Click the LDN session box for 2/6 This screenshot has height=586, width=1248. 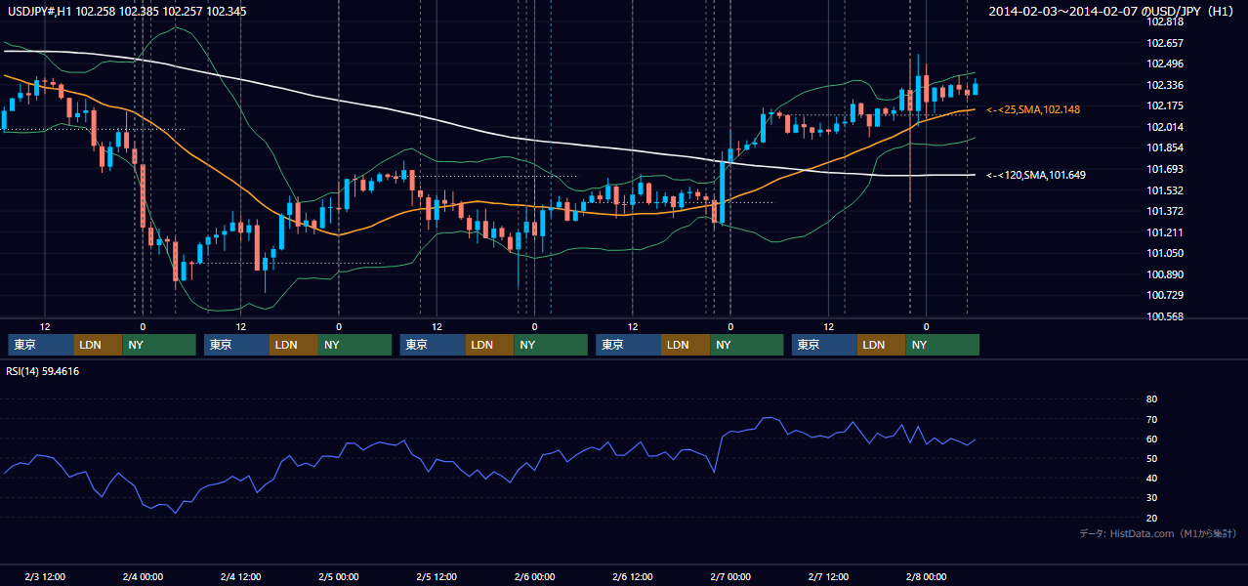click(x=686, y=345)
